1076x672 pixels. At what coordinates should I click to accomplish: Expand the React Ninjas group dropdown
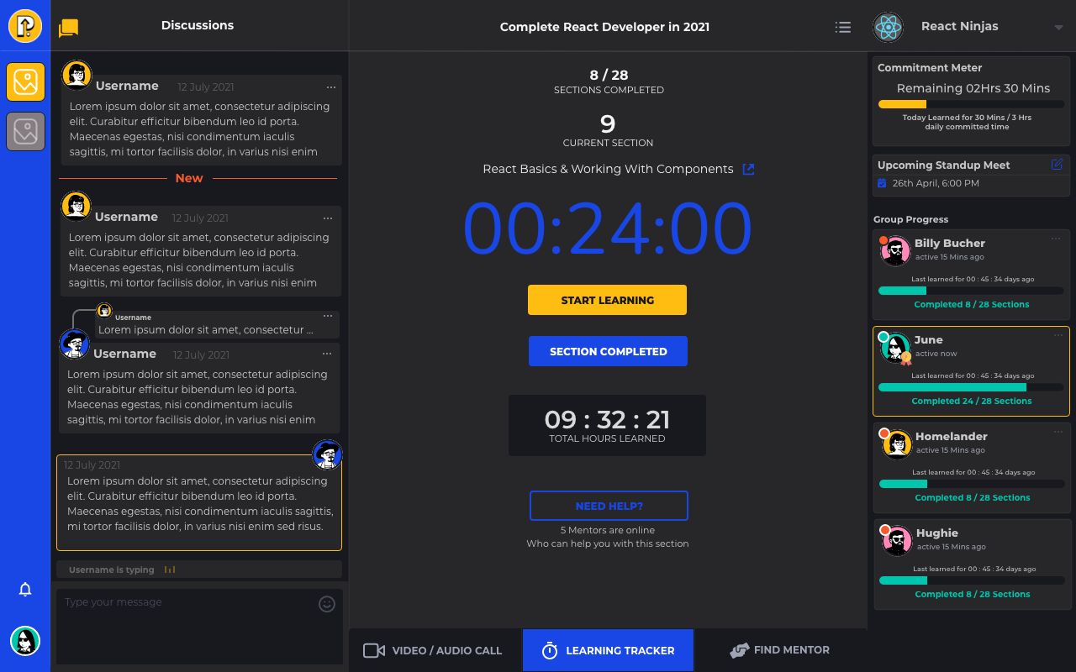[1058, 28]
